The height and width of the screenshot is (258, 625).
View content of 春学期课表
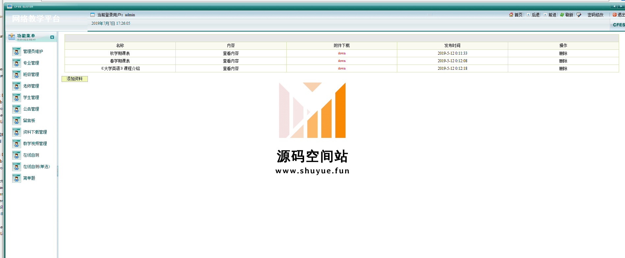[231, 61]
